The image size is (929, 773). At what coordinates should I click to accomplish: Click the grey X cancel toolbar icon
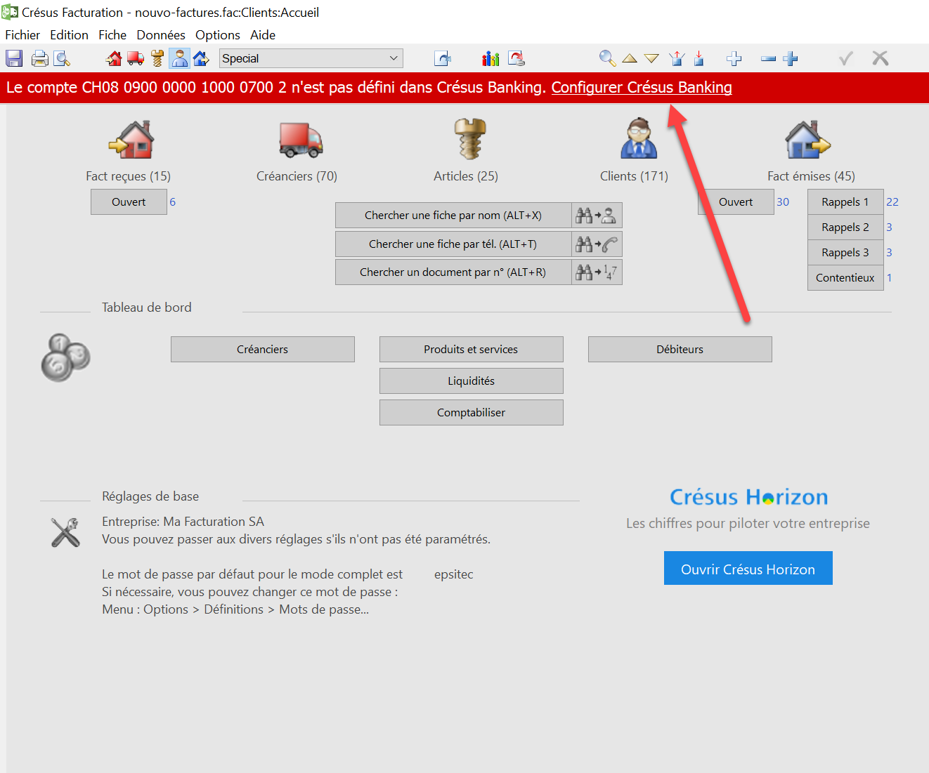(x=881, y=58)
